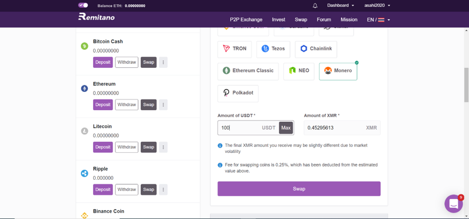Withdraw Bitcoin Cash
The width and height of the screenshot is (469, 219).
pyautogui.click(x=127, y=63)
